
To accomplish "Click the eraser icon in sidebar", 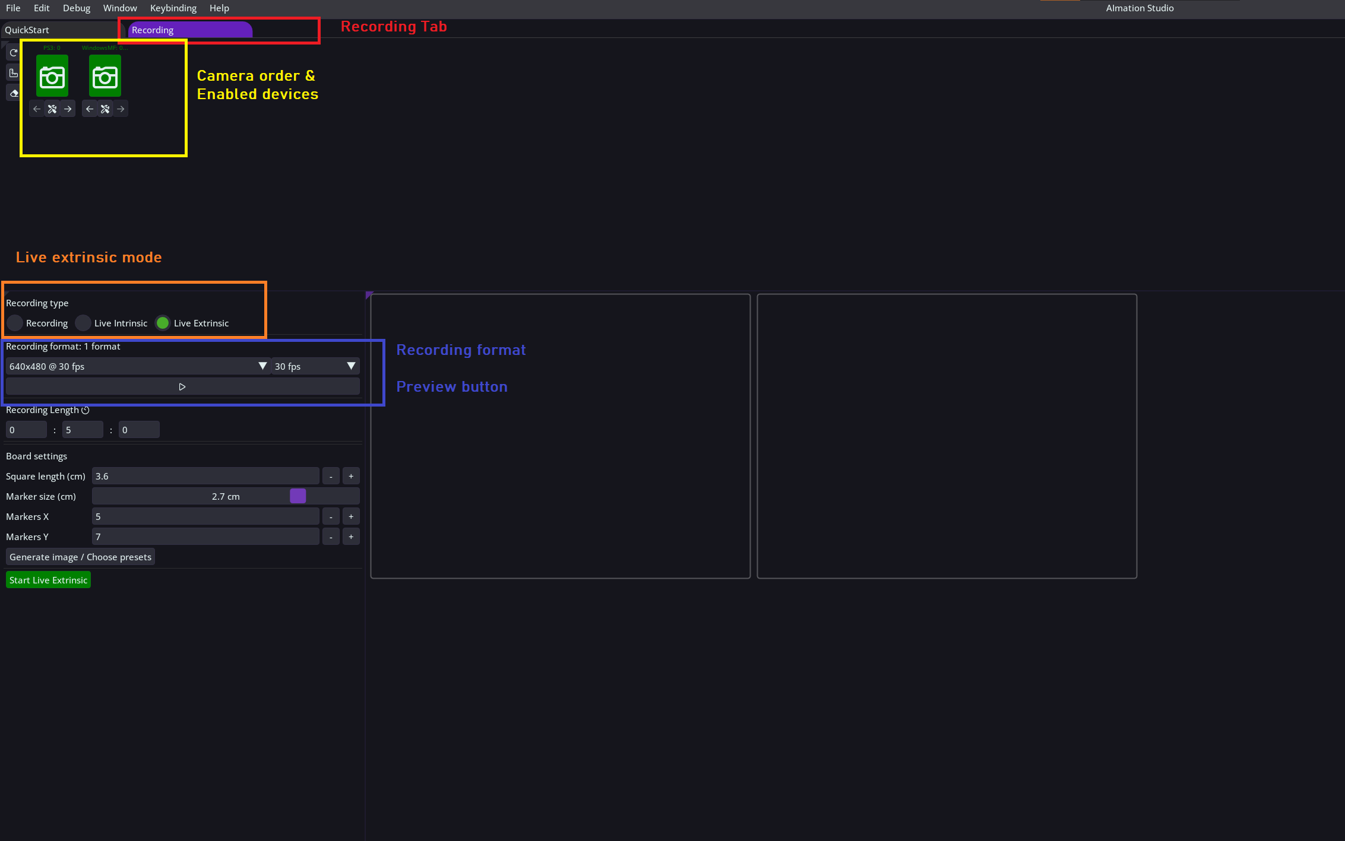I will tap(13, 93).
